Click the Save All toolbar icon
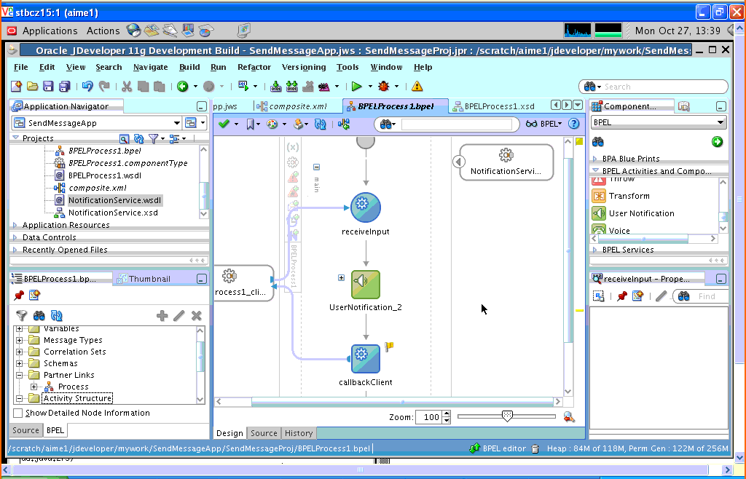The image size is (746, 479). [x=64, y=86]
